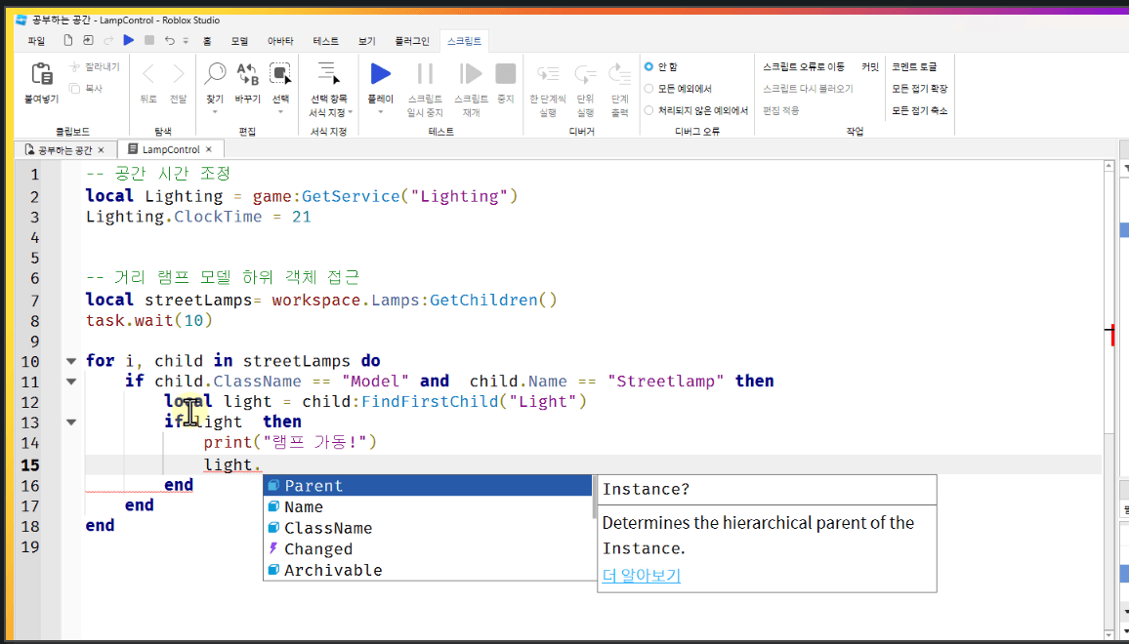Collapse the 'if light then' fold arrow on line 13
Image resolution: width=1129 pixels, height=644 pixels.
tap(70, 423)
